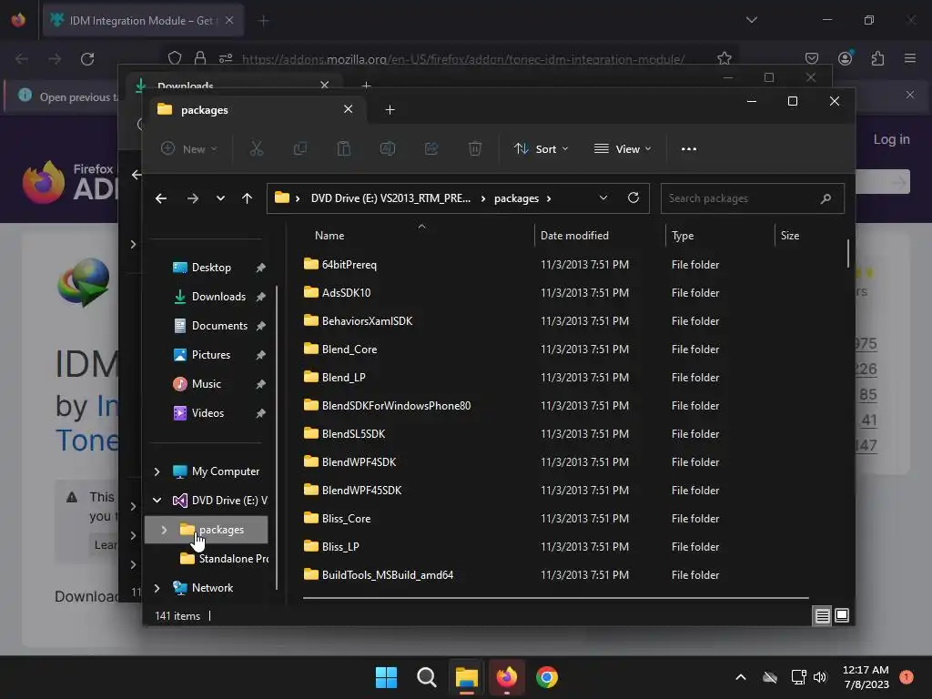Screen dimensions: 932x699
Task: Sort by the Size column header
Action: [789, 236]
